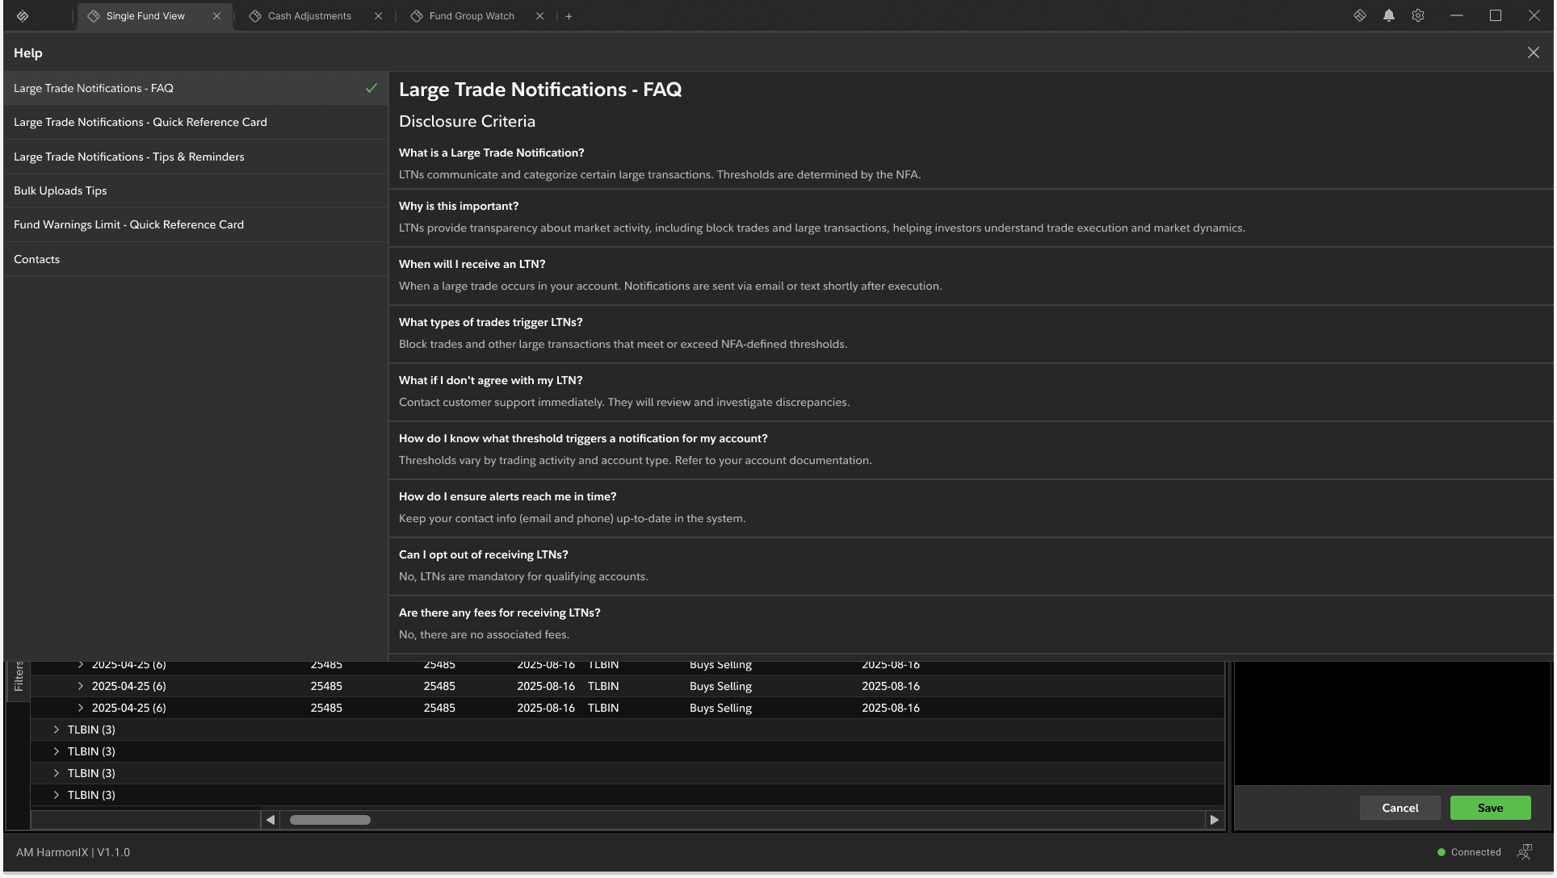
Task: Click the app logo icon at top-left
Action: click(x=23, y=16)
